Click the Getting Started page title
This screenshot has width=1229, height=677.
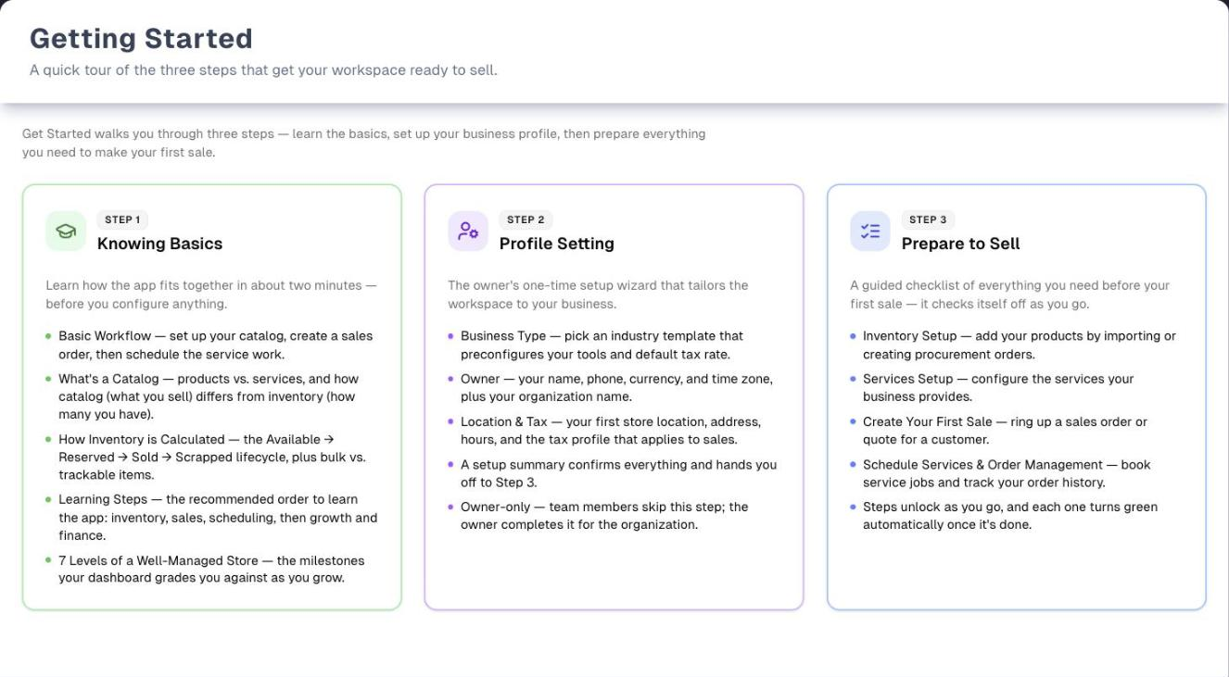click(141, 39)
